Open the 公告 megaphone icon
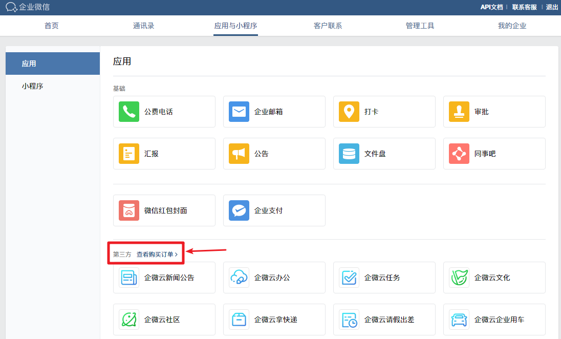This screenshot has height=339, width=561. (239, 154)
